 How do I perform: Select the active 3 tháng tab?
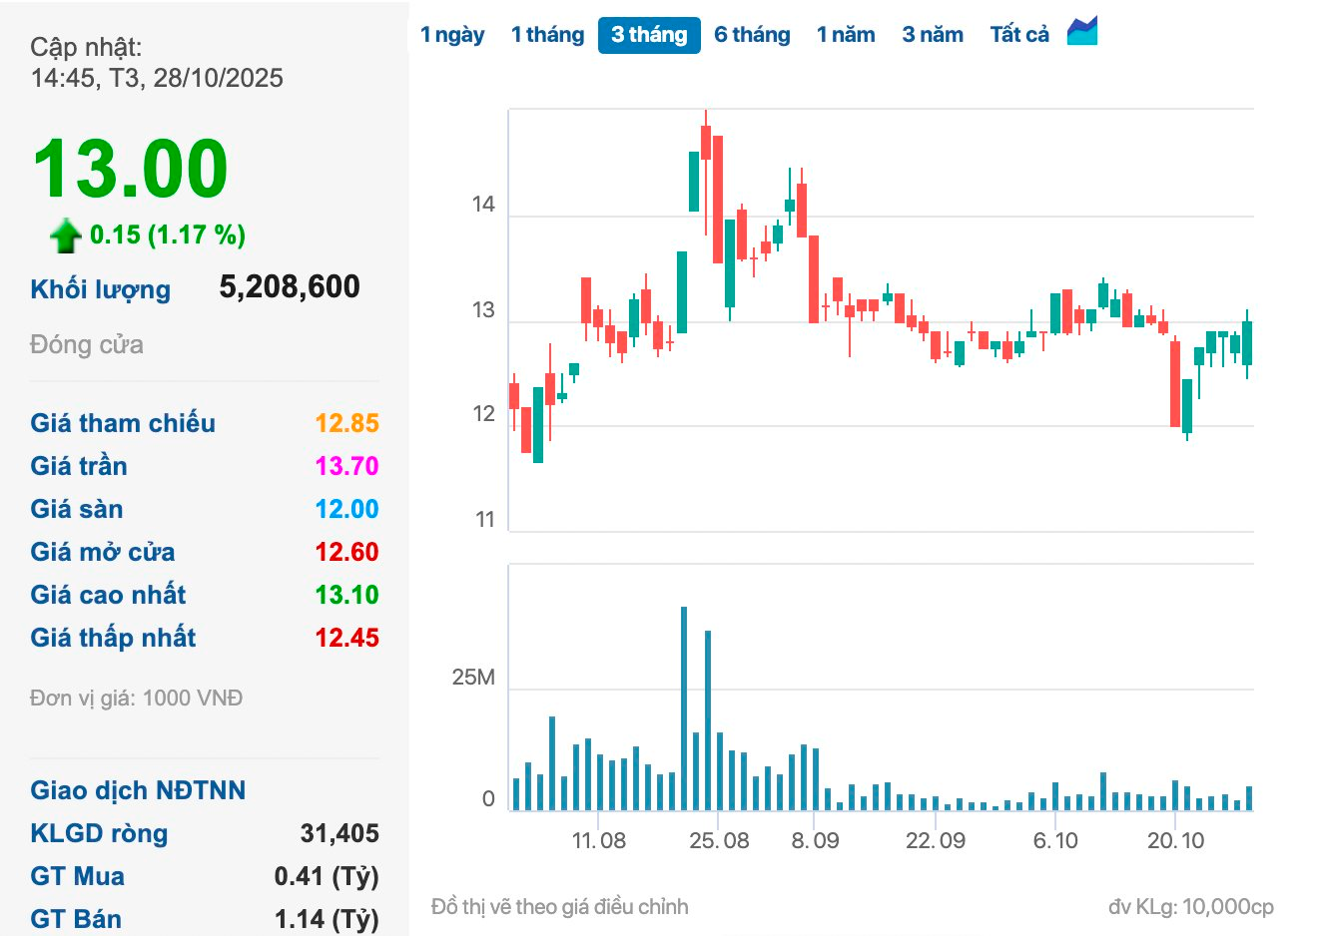coord(649,35)
